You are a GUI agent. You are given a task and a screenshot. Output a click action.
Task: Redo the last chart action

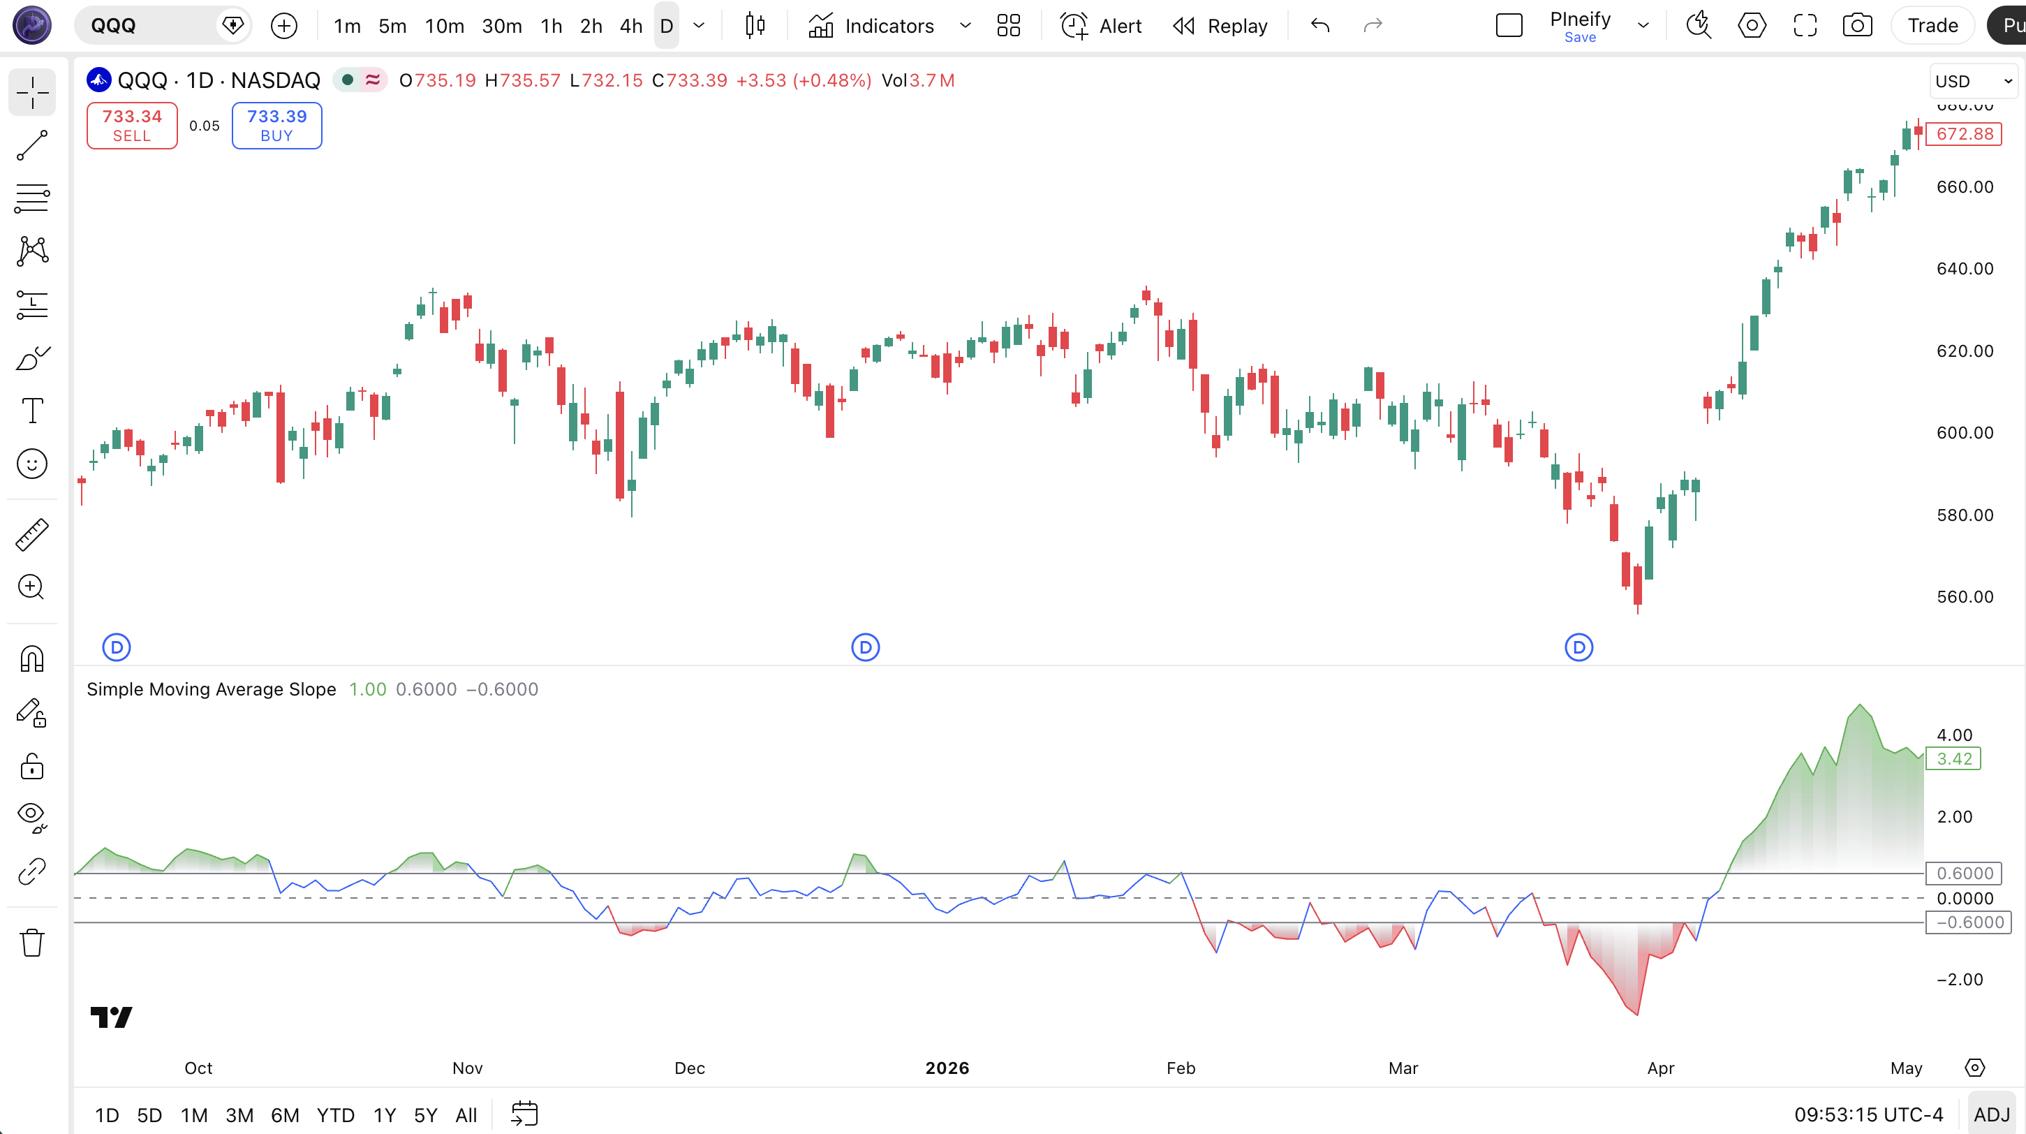[1373, 26]
